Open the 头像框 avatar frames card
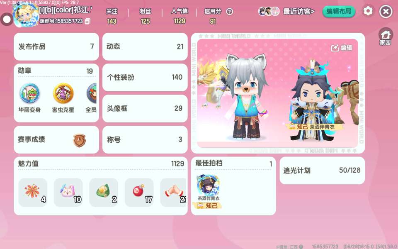Image resolution: width=398 pixels, height=249 pixels. click(x=145, y=108)
